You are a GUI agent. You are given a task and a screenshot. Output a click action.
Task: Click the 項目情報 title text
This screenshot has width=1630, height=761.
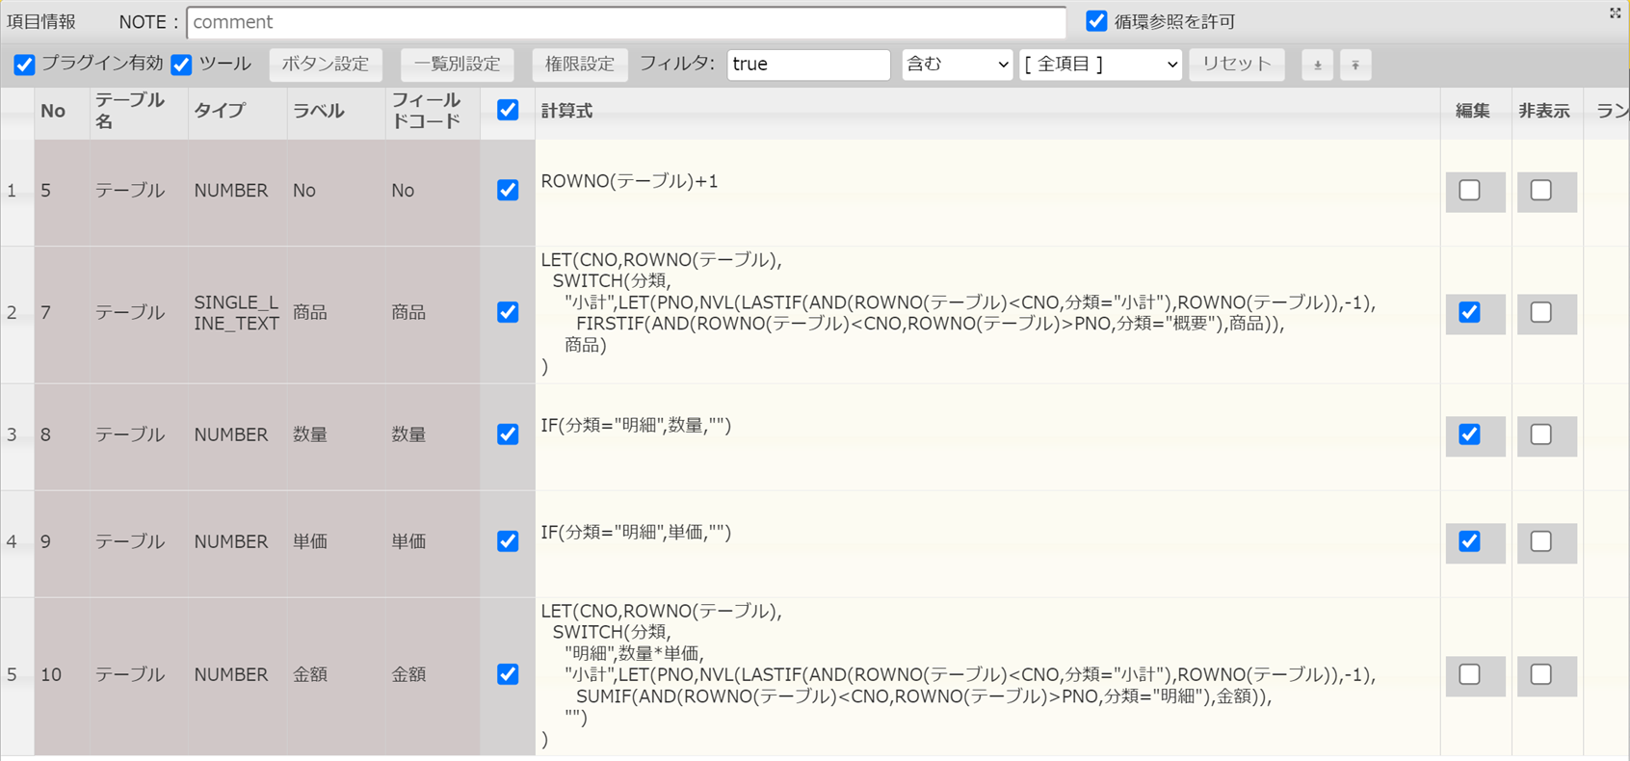41,22
